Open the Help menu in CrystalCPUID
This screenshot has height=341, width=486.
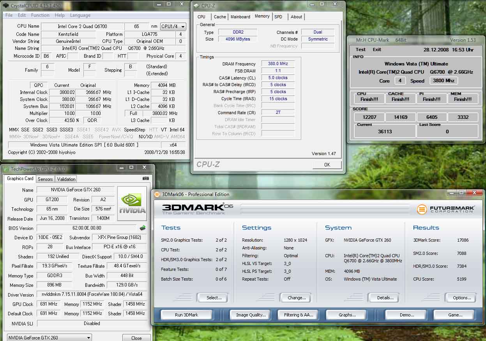(x=60, y=15)
